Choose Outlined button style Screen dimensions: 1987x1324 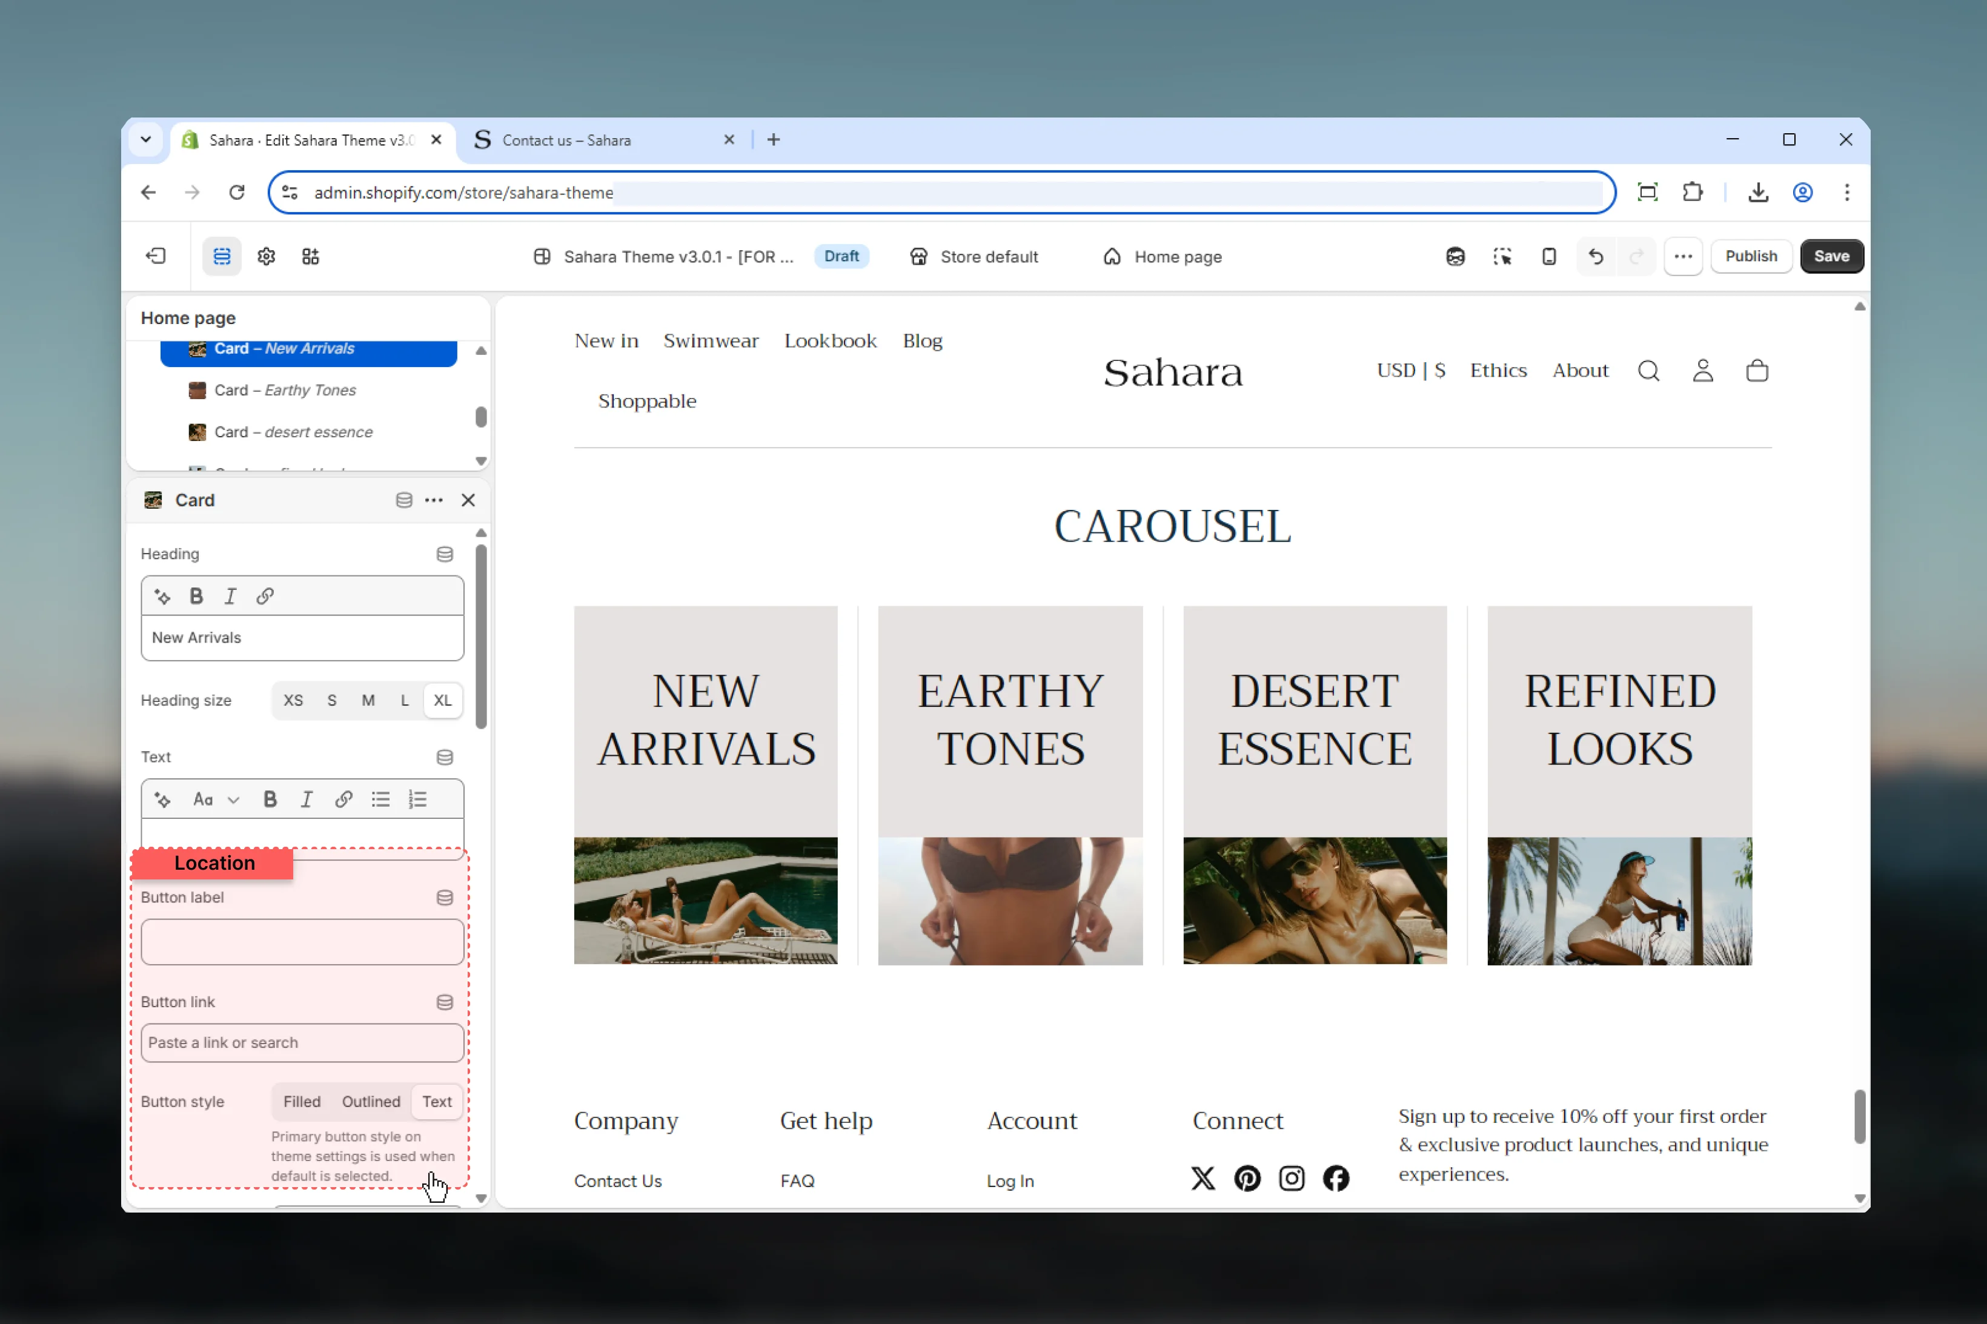tap(371, 1101)
